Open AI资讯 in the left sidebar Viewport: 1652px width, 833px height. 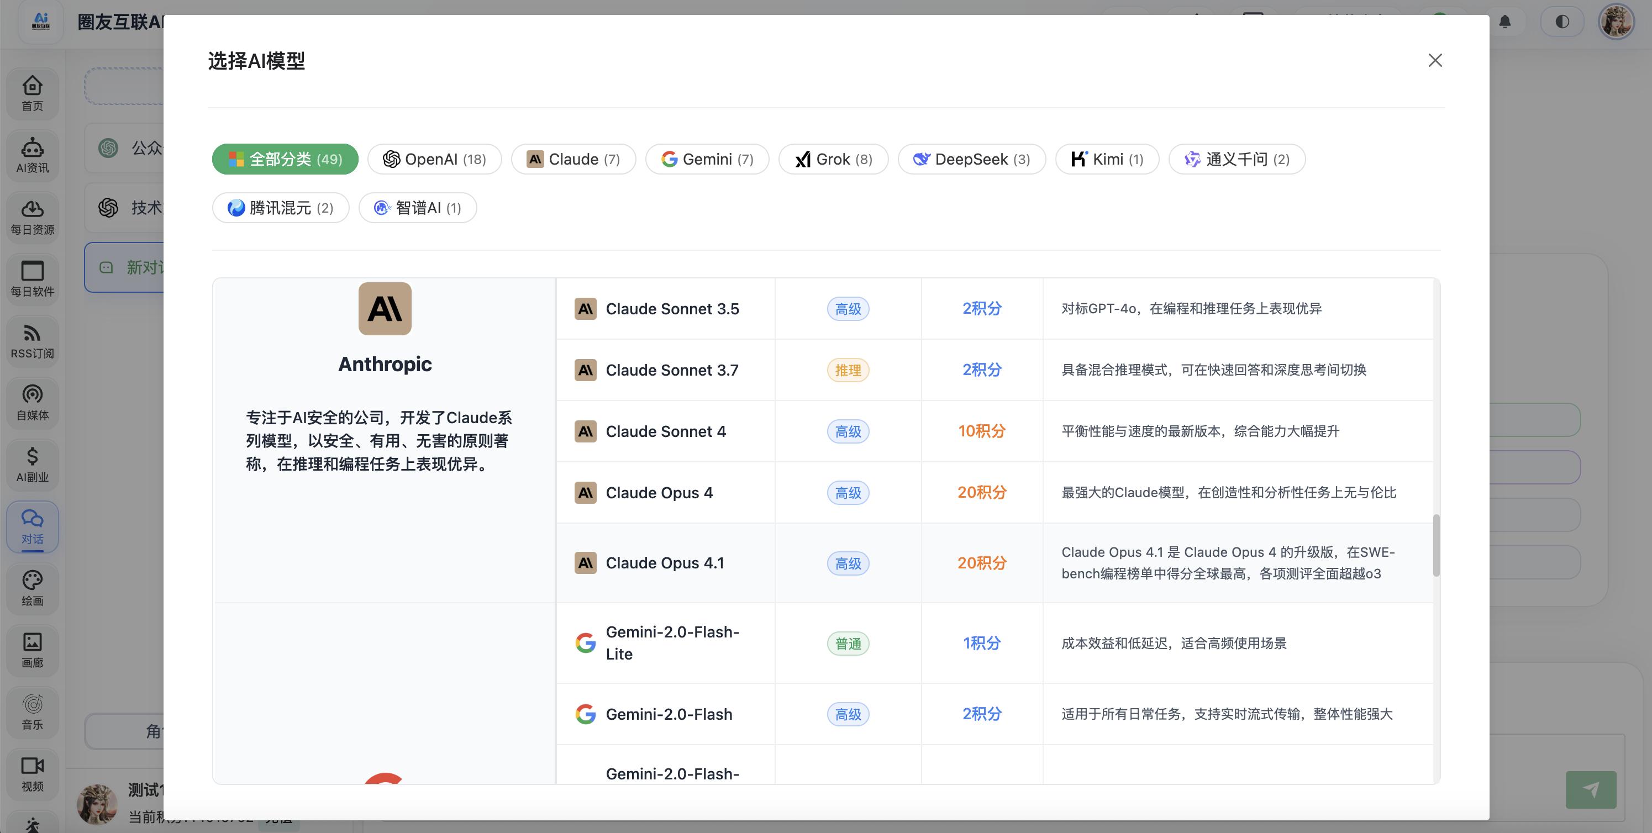pos(33,156)
